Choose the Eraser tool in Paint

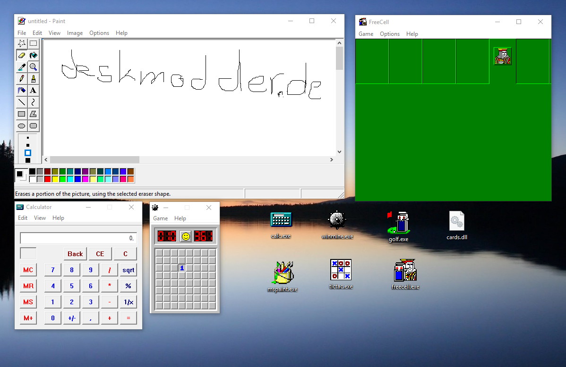point(22,55)
